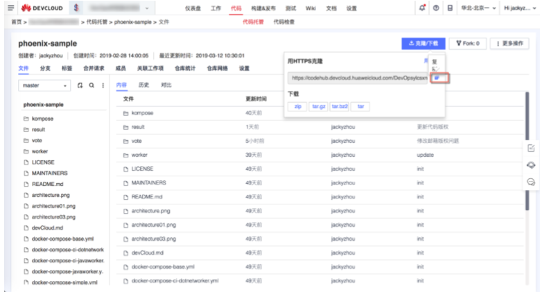This screenshot has width=540, height=292.
Task: Open 仪表盘 in the top navigation
Action: click(193, 8)
